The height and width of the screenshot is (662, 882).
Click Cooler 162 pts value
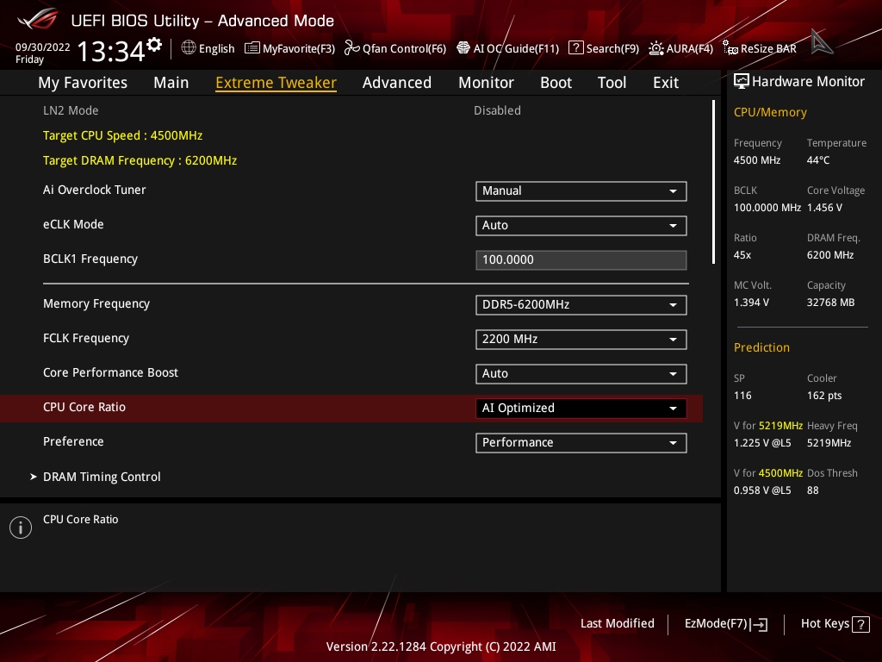tap(824, 395)
